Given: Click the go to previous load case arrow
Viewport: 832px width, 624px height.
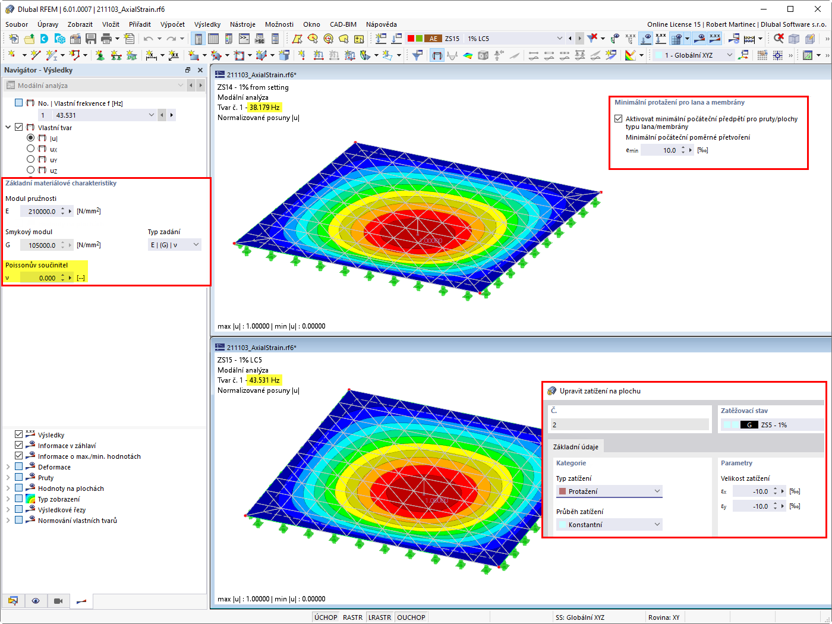Looking at the screenshot, I should pos(571,39).
